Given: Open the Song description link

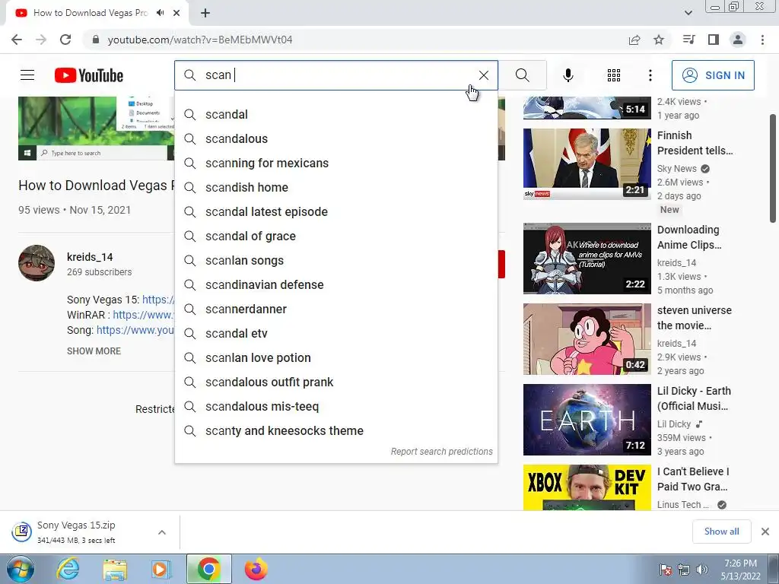Looking at the screenshot, I should point(135,330).
